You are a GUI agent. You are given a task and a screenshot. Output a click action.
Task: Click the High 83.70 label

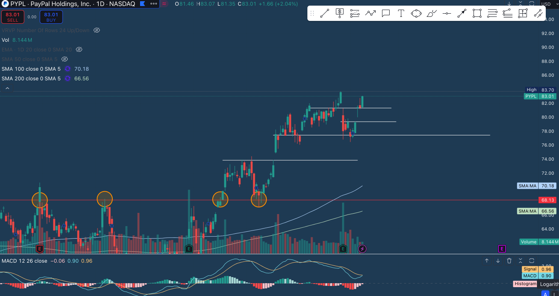541,90
